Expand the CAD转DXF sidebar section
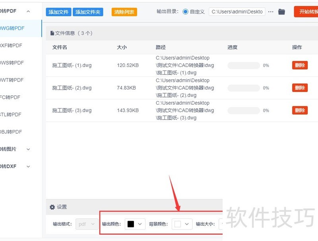Screen dimensions: 318x241 click(28, 166)
